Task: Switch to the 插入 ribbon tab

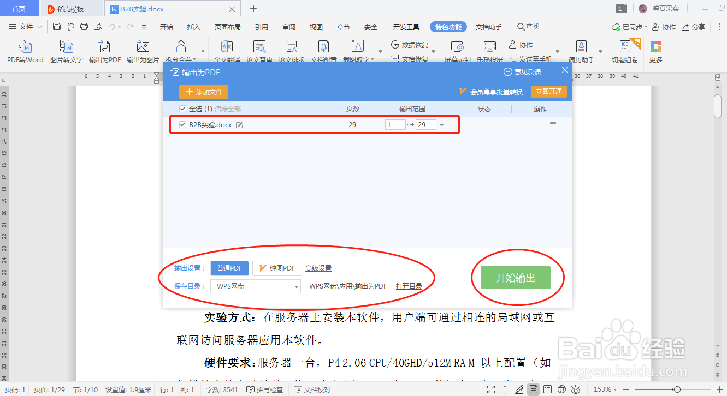Action: pos(193,26)
